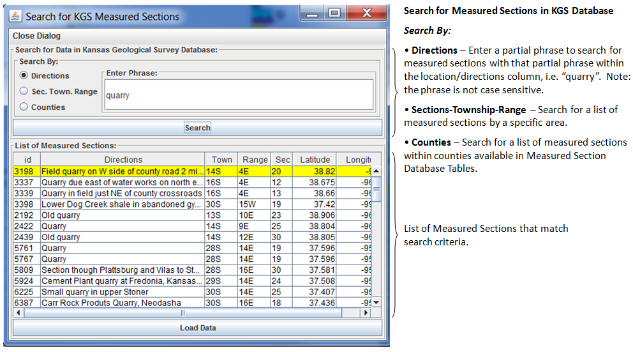Screen dimensions: 633x352
Task: Click the Java application icon in title bar
Action: click(x=15, y=16)
